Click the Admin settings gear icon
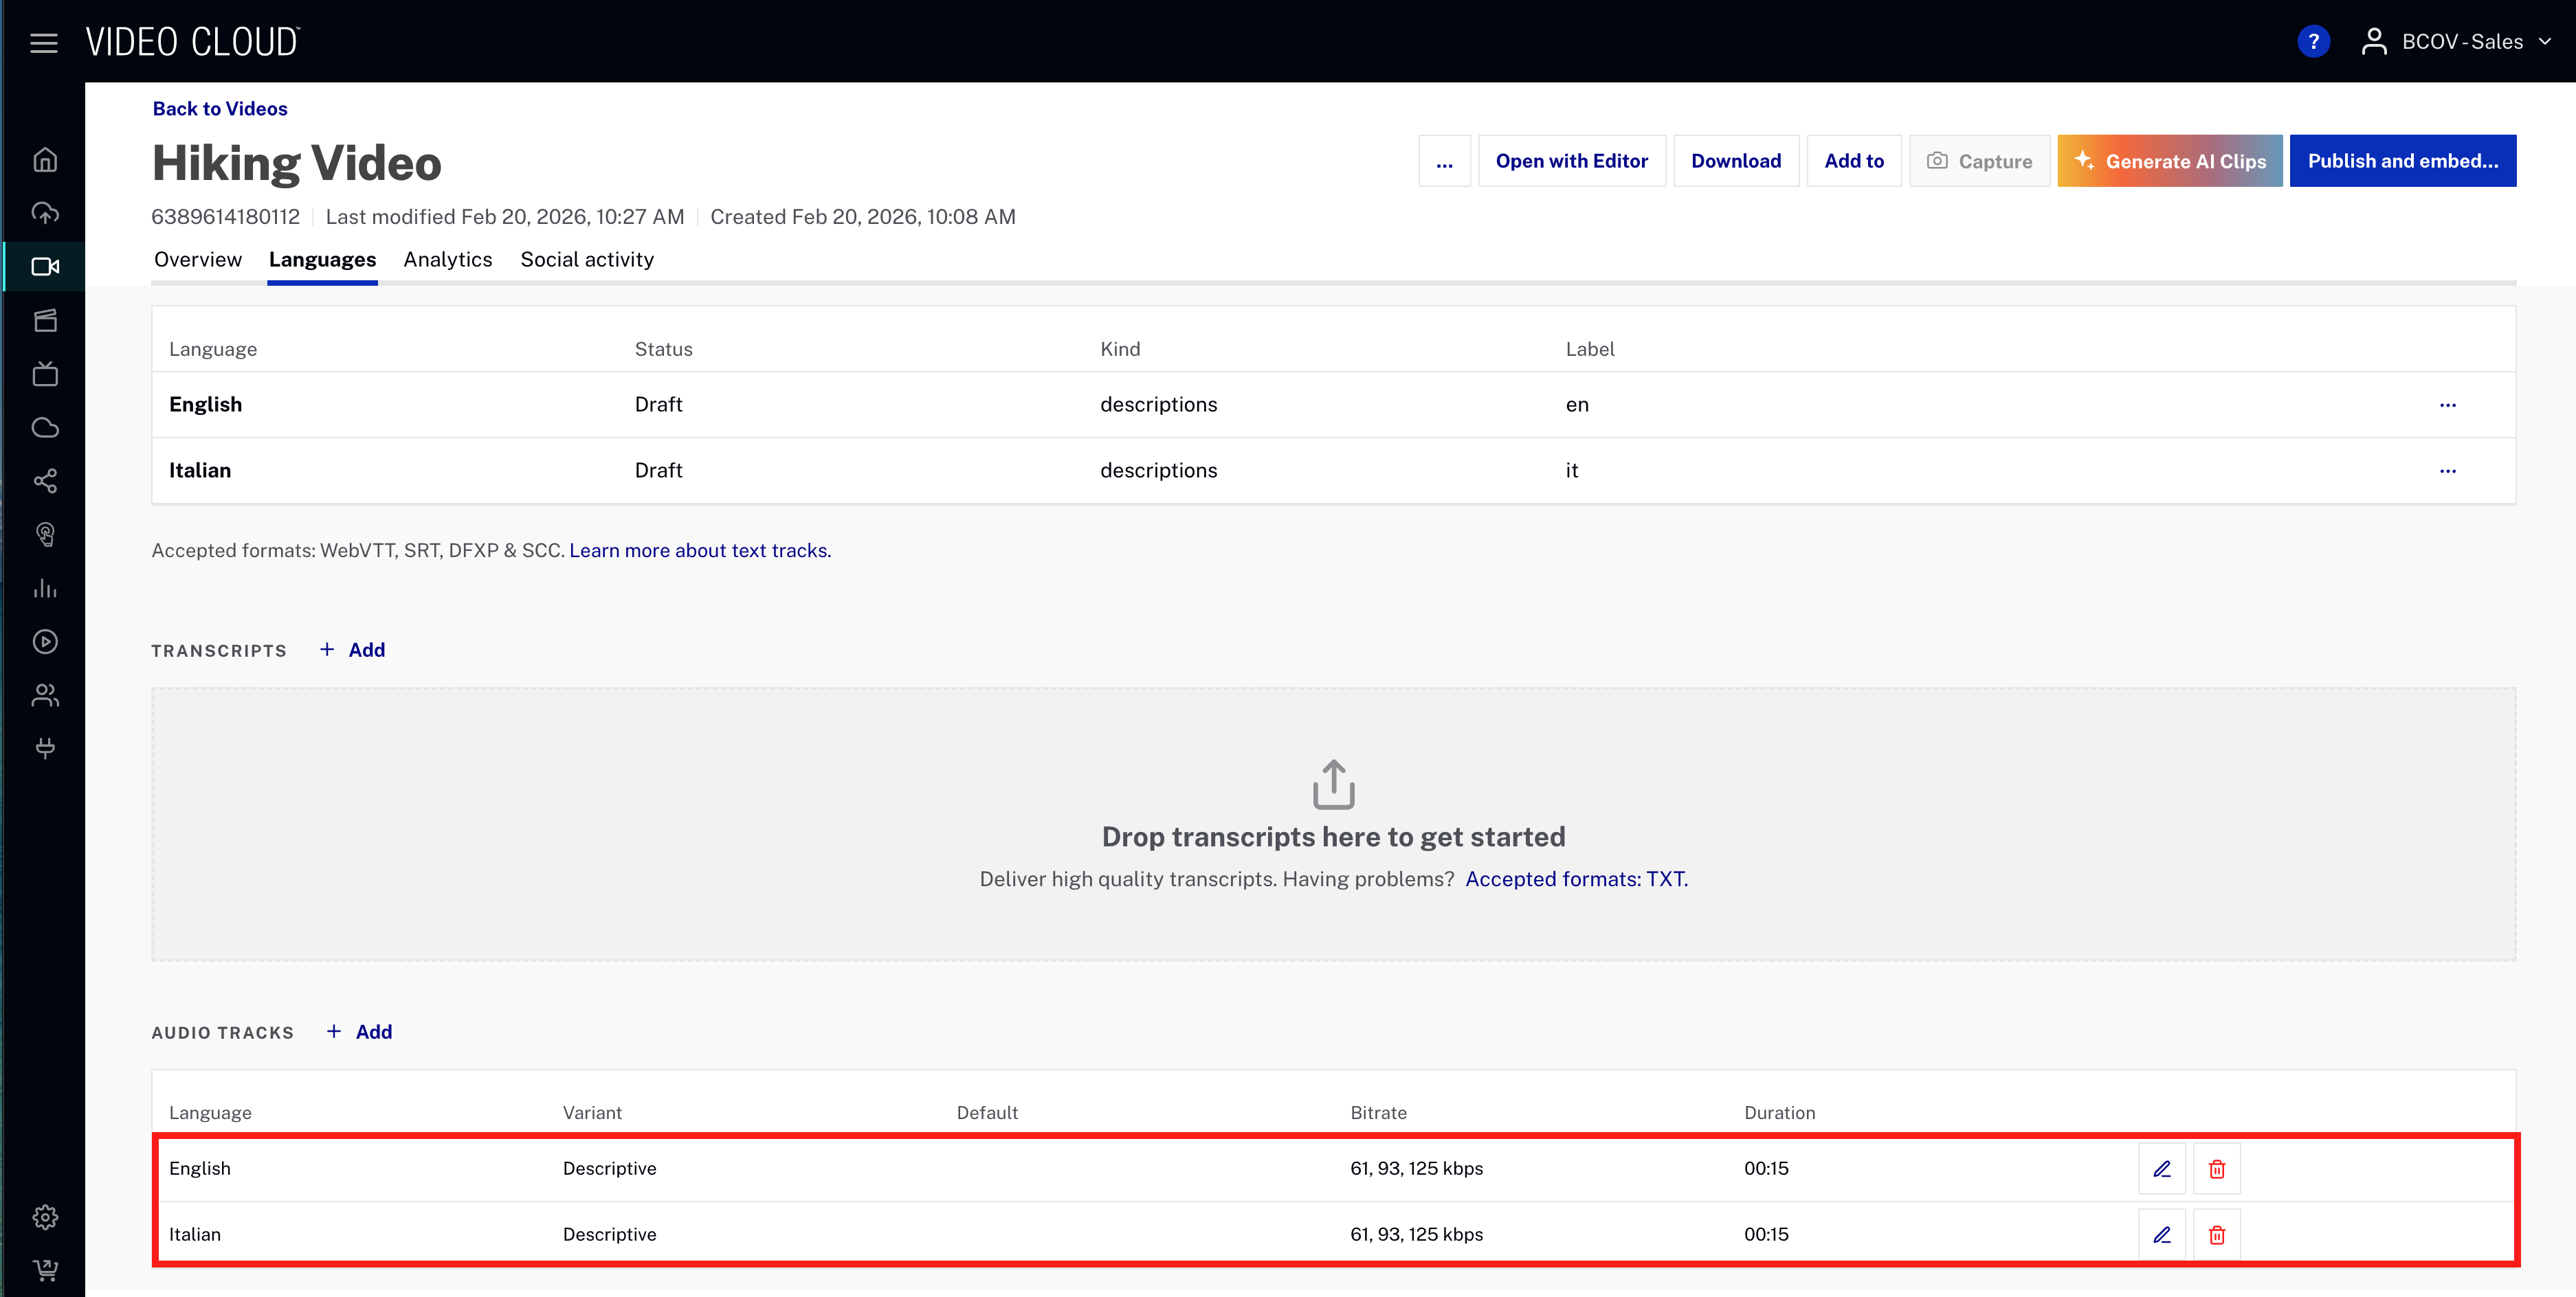The image size is (2576, 1297). tap(45, 1216)
